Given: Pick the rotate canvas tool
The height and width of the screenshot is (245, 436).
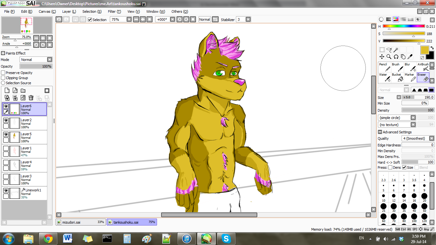Looking at the screenshot, I should pos(396,57).
